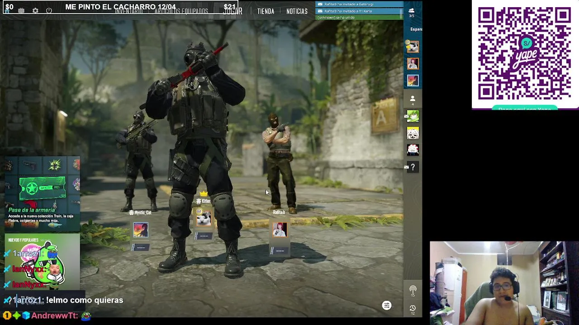Click the green burst sticker item in armory grid
This screenshot has width=579, height=325.
[x=55, y=165]
